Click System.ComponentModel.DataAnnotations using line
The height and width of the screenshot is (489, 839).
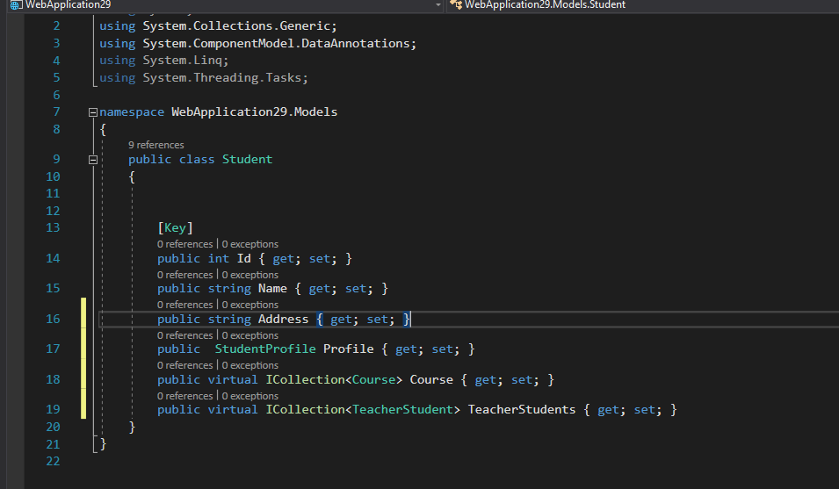(x=257, y=44)
